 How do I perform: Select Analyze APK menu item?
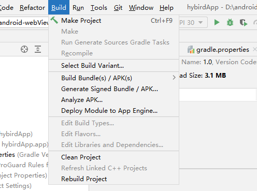tap(114, 100)
